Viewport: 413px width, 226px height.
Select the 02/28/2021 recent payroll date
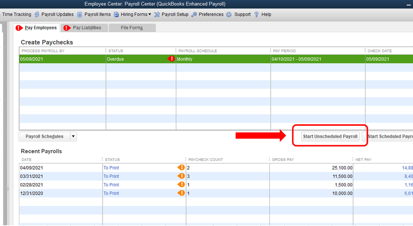[x=31, y=185]
